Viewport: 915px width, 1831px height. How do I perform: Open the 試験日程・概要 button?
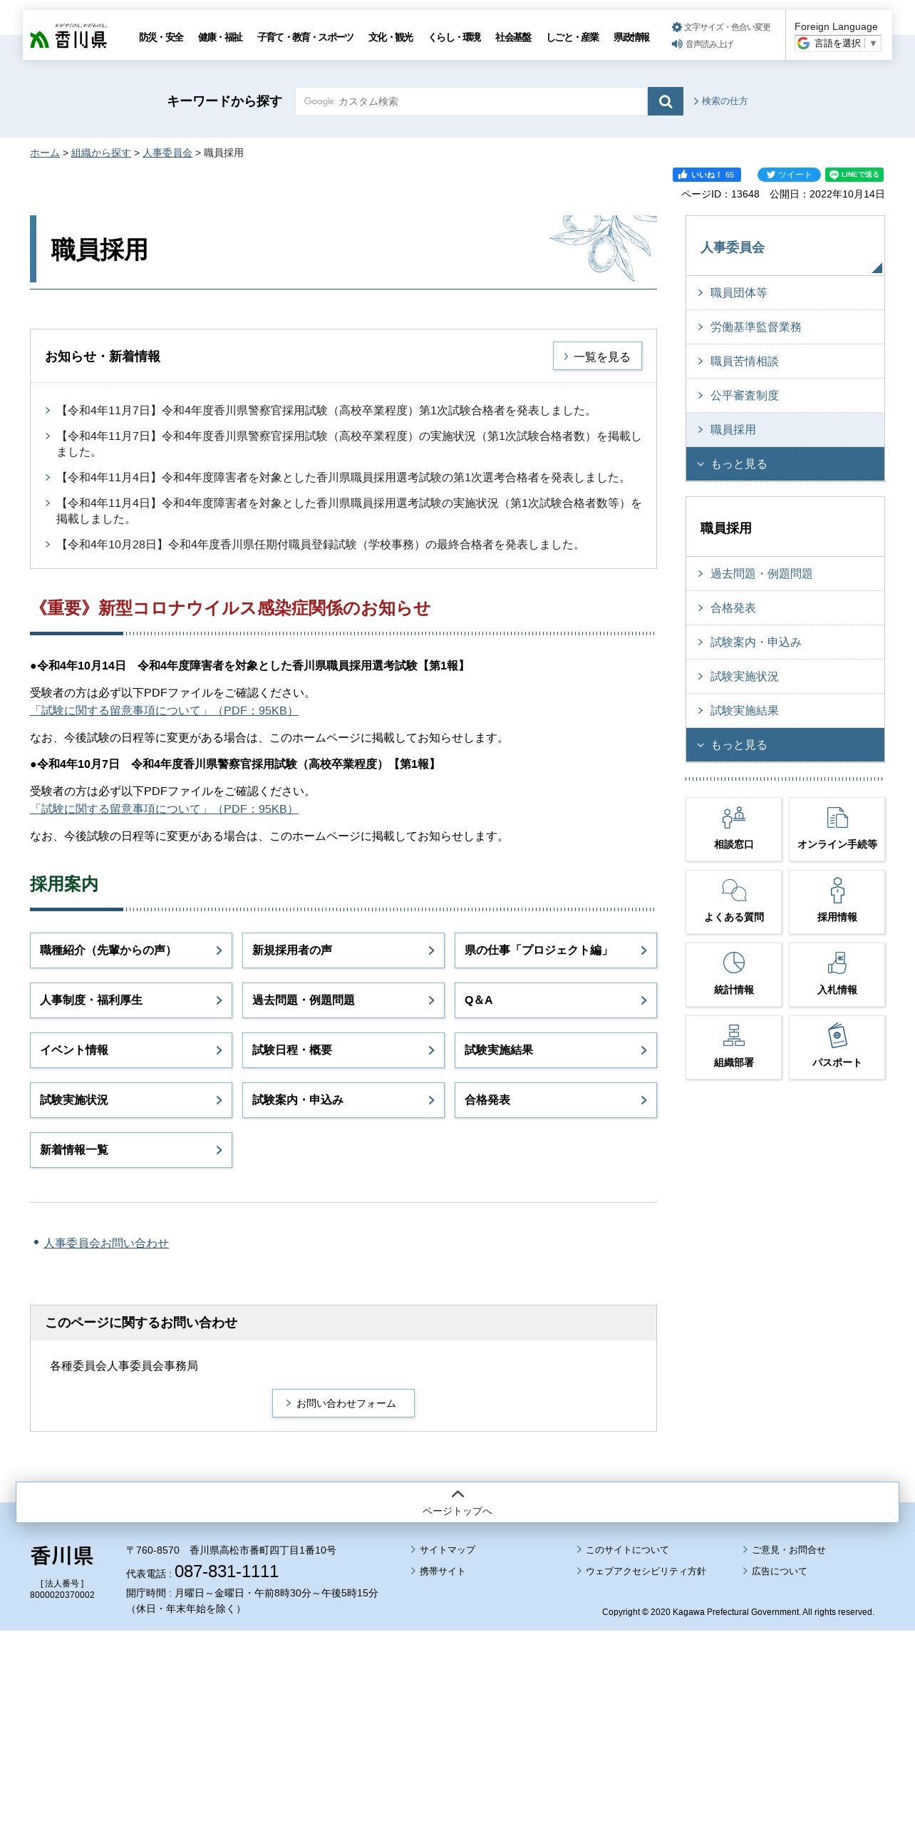click(x=343, y=1050)
